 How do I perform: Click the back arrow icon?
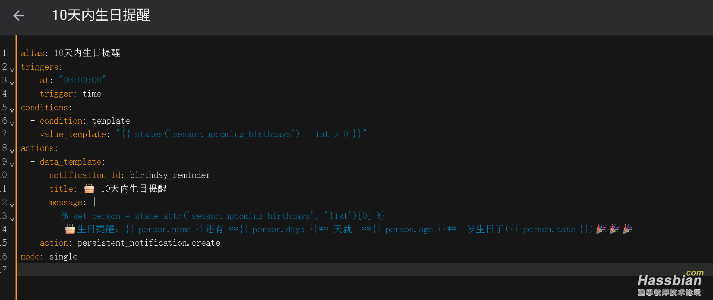point(19,16)
